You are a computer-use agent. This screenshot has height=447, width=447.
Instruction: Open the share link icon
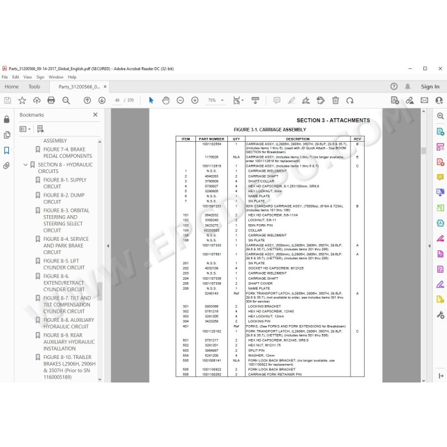coord(410,100)
